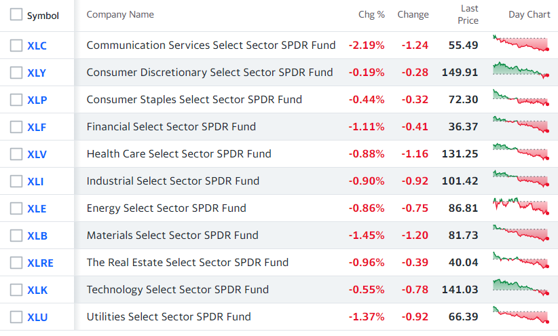
Task: View the XLE day chart thumbnail
Action: coord(521,206)
